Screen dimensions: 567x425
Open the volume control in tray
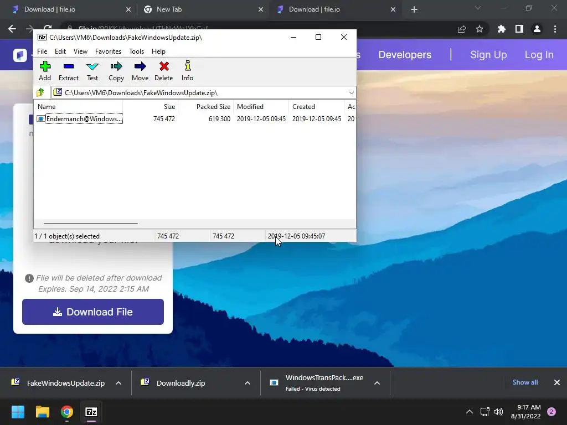pyautogui.click(x=498, y=412)
